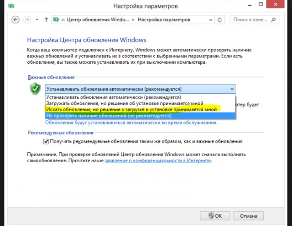Open link 'Обновления будут устанавливаться автоматически...'
This screenshot has height=226, width=292.
131,123
